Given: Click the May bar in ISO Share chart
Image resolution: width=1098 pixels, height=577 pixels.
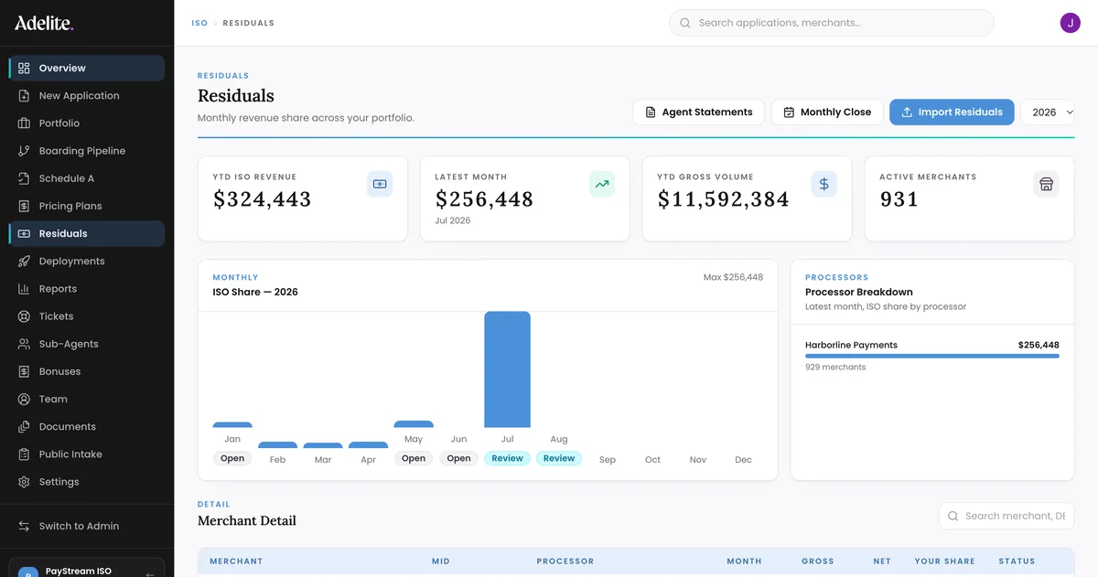Looking at the screenshot, I should pyautogui.click(x=414, y=424).
